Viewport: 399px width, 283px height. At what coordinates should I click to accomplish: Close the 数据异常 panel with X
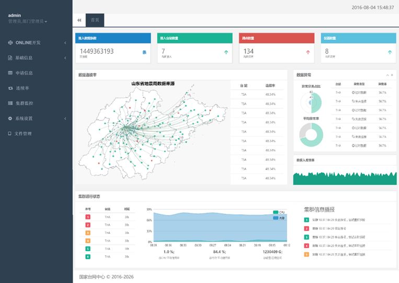[x=392, y=75]
